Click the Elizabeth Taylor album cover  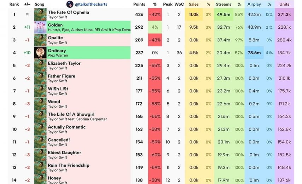(x=40, y=65)
